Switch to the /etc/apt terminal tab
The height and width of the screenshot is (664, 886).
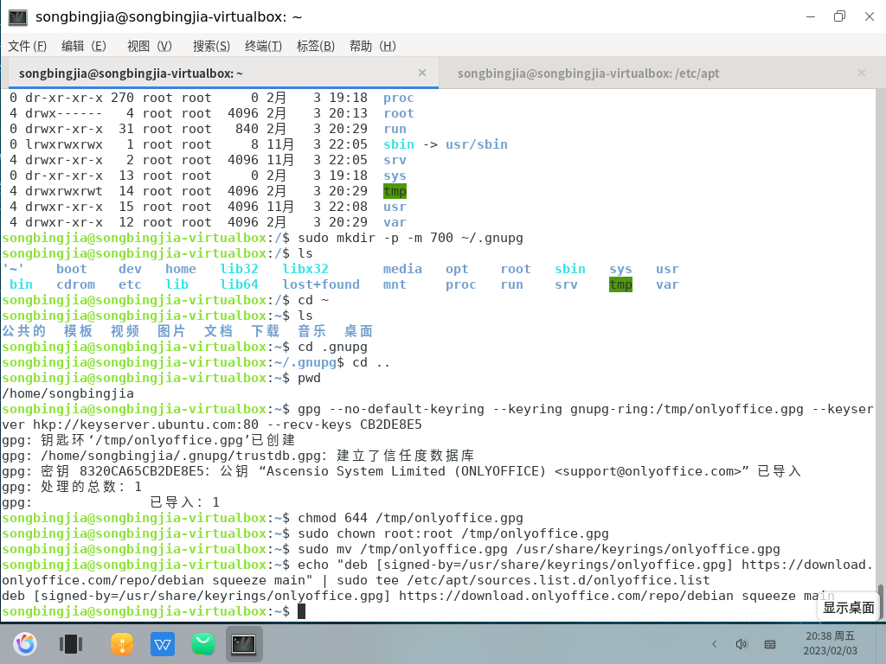(588, 73)
